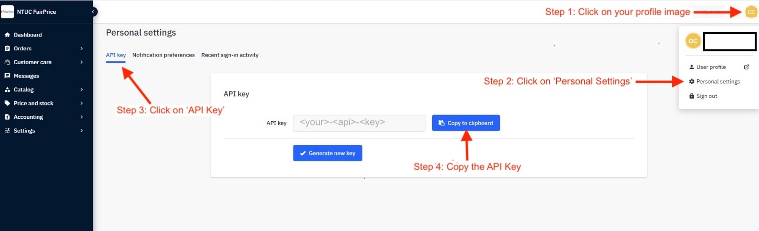Click the Generate new key button
The width and height of the screenshot is (759, 231).
click(327, 153)
